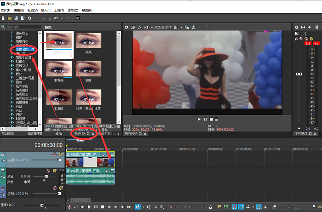322x212 pixels.
Task: Click the Save project icon in toolbar
Action: [16, 18]
